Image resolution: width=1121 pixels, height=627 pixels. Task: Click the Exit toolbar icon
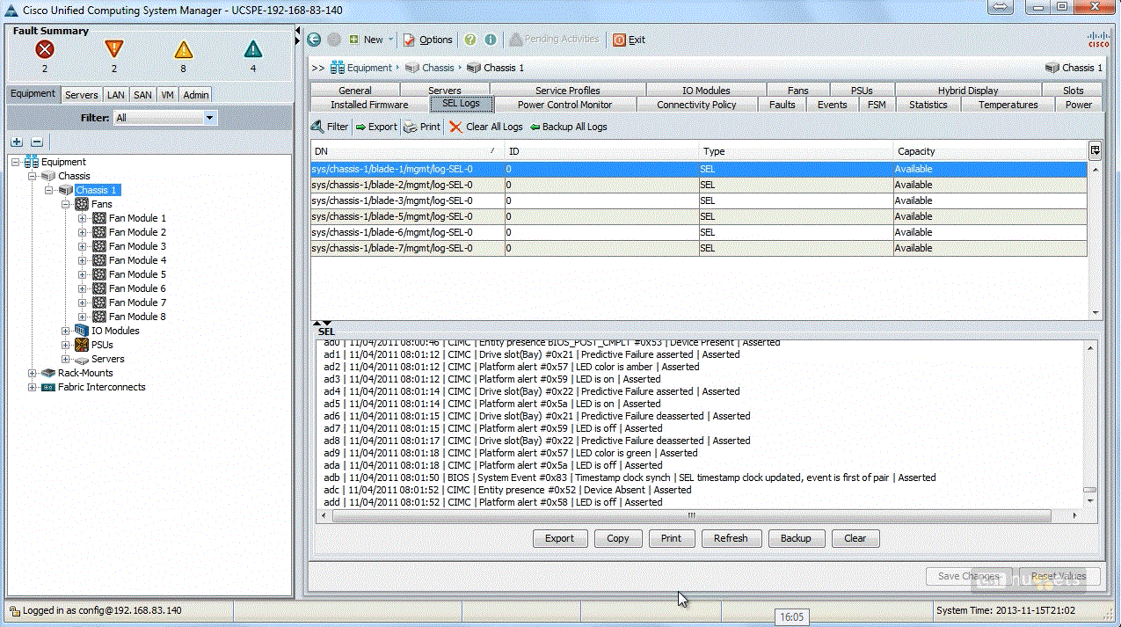[629, 40]
